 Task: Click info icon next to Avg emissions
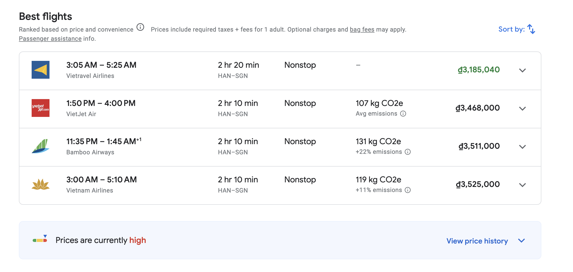click(x=403, y=114)
